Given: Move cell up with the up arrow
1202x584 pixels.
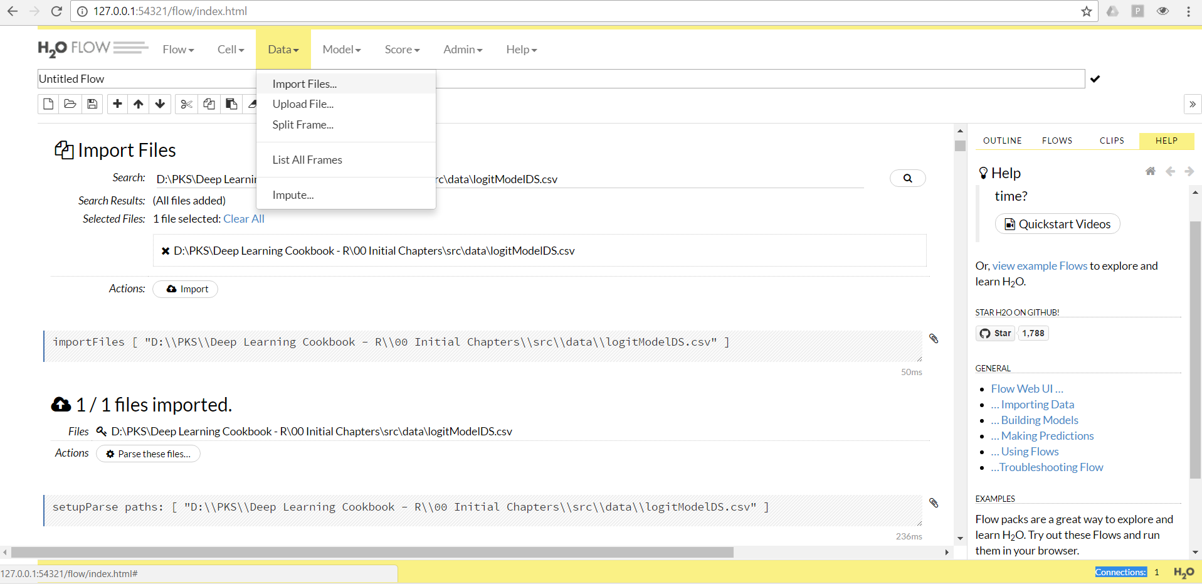Looking at the screenshot, I should point(139,104).
